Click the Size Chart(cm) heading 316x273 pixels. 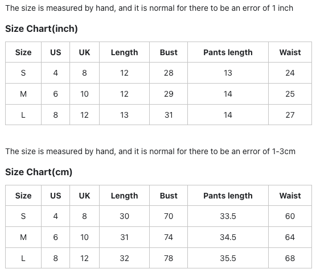click(x=39, y=172)
